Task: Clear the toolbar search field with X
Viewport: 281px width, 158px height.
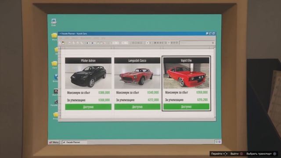Action: [x=213, y=43]
